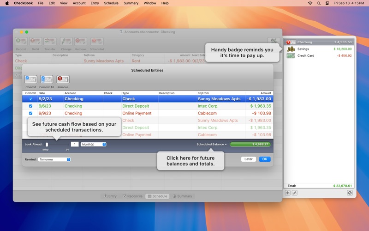Image resolution: width=369 pixels, height=231 pixels.
Task: Click the OK button
Action: tap(265, 159)
